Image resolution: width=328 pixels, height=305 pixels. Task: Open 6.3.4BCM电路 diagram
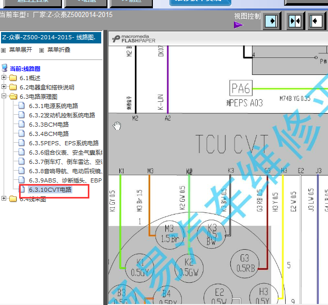click(x=49, y=134)
